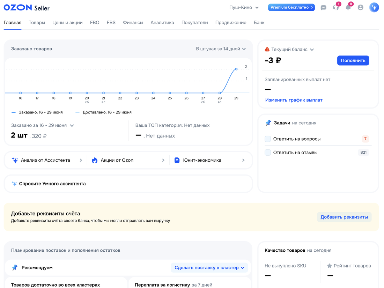
Task: Click Ваша ТОП категория: Нет данных
Action: (172, 125)
